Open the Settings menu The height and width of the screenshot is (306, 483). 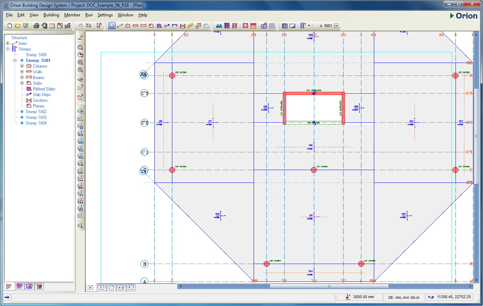click(x=105, y=15)
